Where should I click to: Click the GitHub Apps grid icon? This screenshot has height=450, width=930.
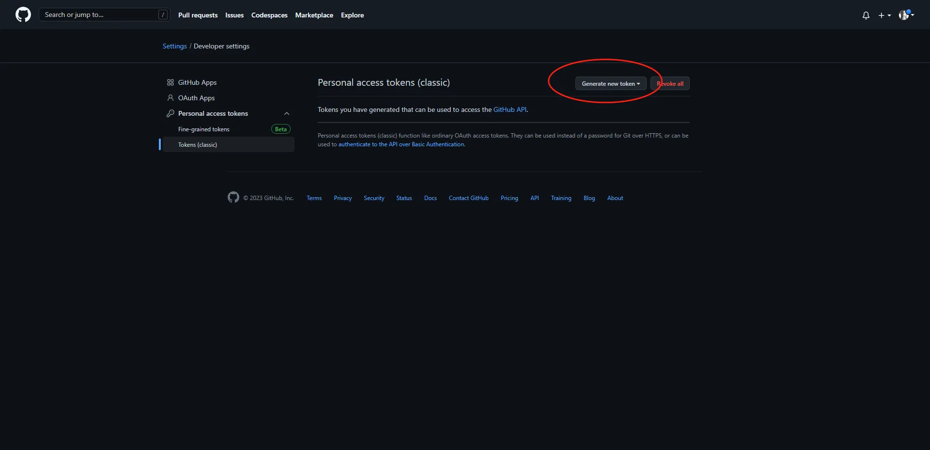[x=170, y=82]
